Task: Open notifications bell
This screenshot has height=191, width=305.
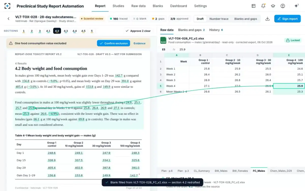Action: [263, 6]
